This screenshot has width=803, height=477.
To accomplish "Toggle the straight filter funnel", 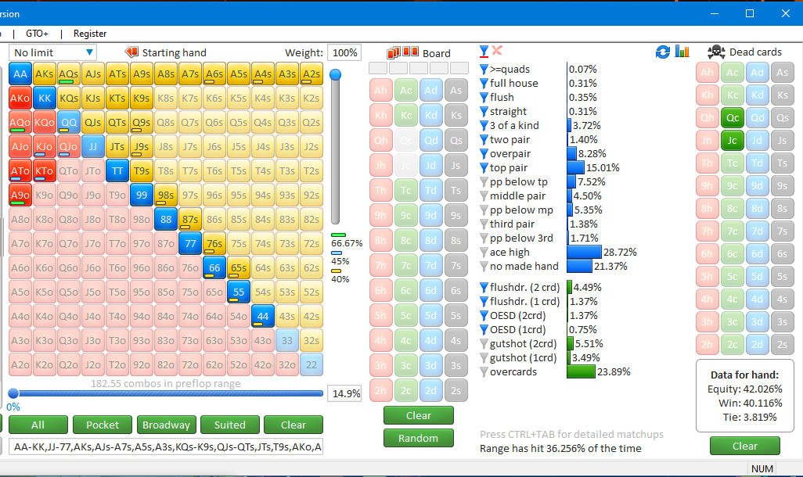I will pyautogui.click(x=484, y=111).
